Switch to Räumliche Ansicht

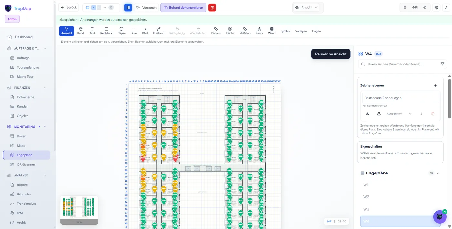click(331, 54)
